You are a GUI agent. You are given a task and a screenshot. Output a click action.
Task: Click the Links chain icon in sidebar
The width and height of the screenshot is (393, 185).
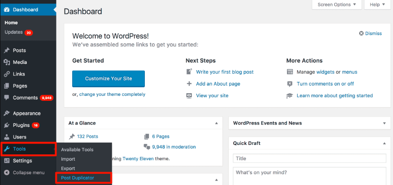pyautogui.click(x=7, y=74)
